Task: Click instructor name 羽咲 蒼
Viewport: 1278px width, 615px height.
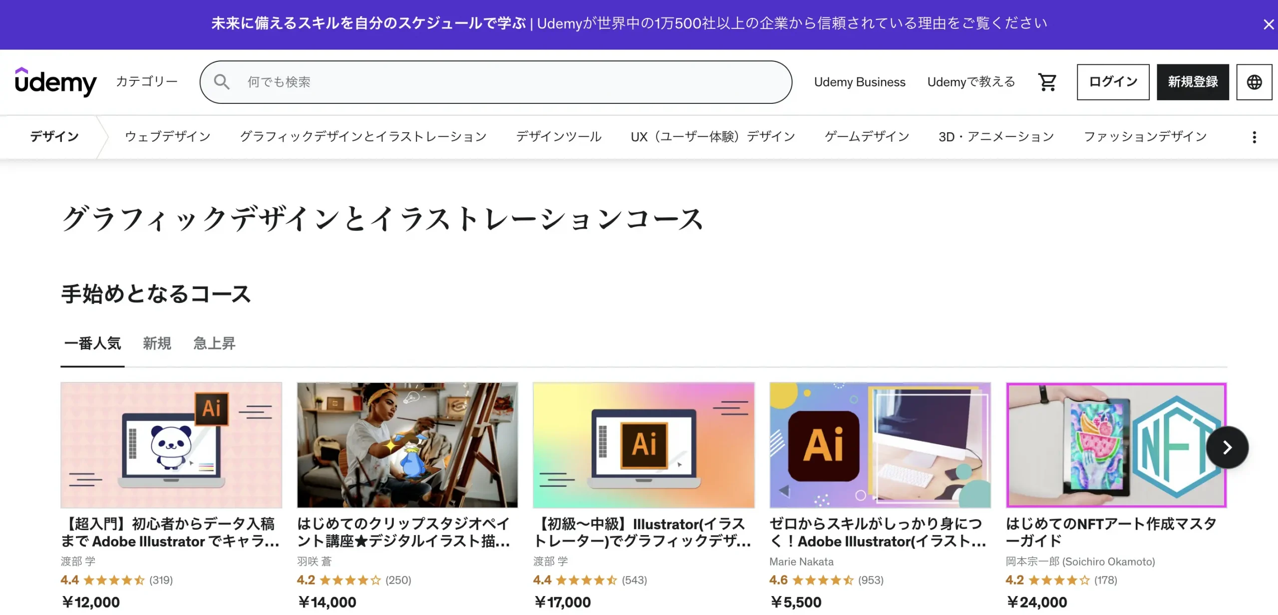Action: pos(314,562)
